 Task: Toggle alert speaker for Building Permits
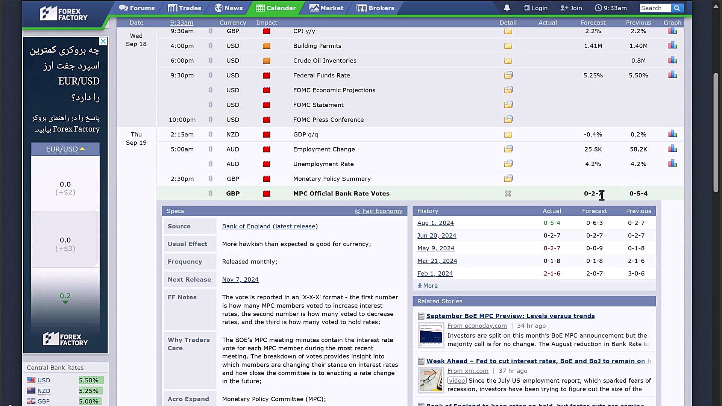pos(211,45)
